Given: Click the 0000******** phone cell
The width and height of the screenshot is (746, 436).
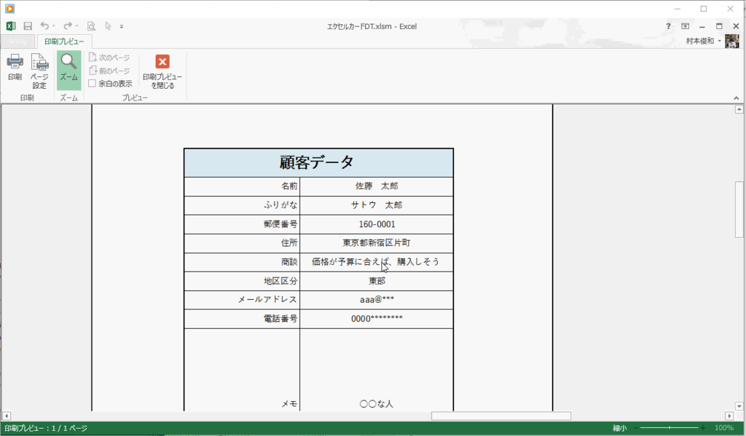Looking at the screenshot, I should (x=377, y=319).
